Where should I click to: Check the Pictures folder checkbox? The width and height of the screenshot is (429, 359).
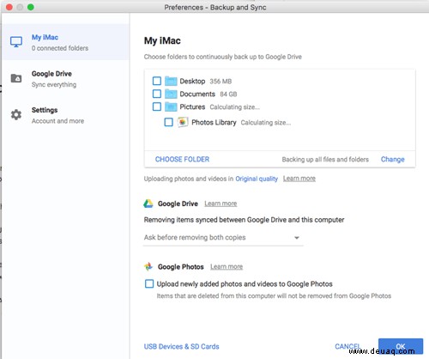[x=157, y=106]
